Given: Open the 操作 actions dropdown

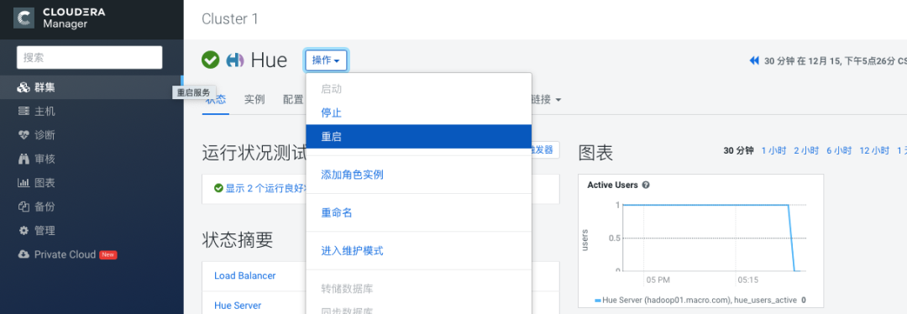Looking at the screenshot, I should coord(327,60).
